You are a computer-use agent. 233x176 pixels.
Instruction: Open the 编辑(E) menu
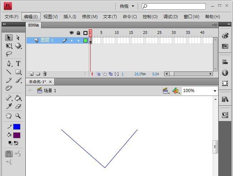(x=31, y=17)
